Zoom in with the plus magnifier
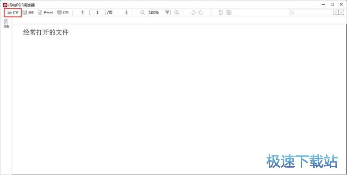The image size is (347, 175). point(177,12)
